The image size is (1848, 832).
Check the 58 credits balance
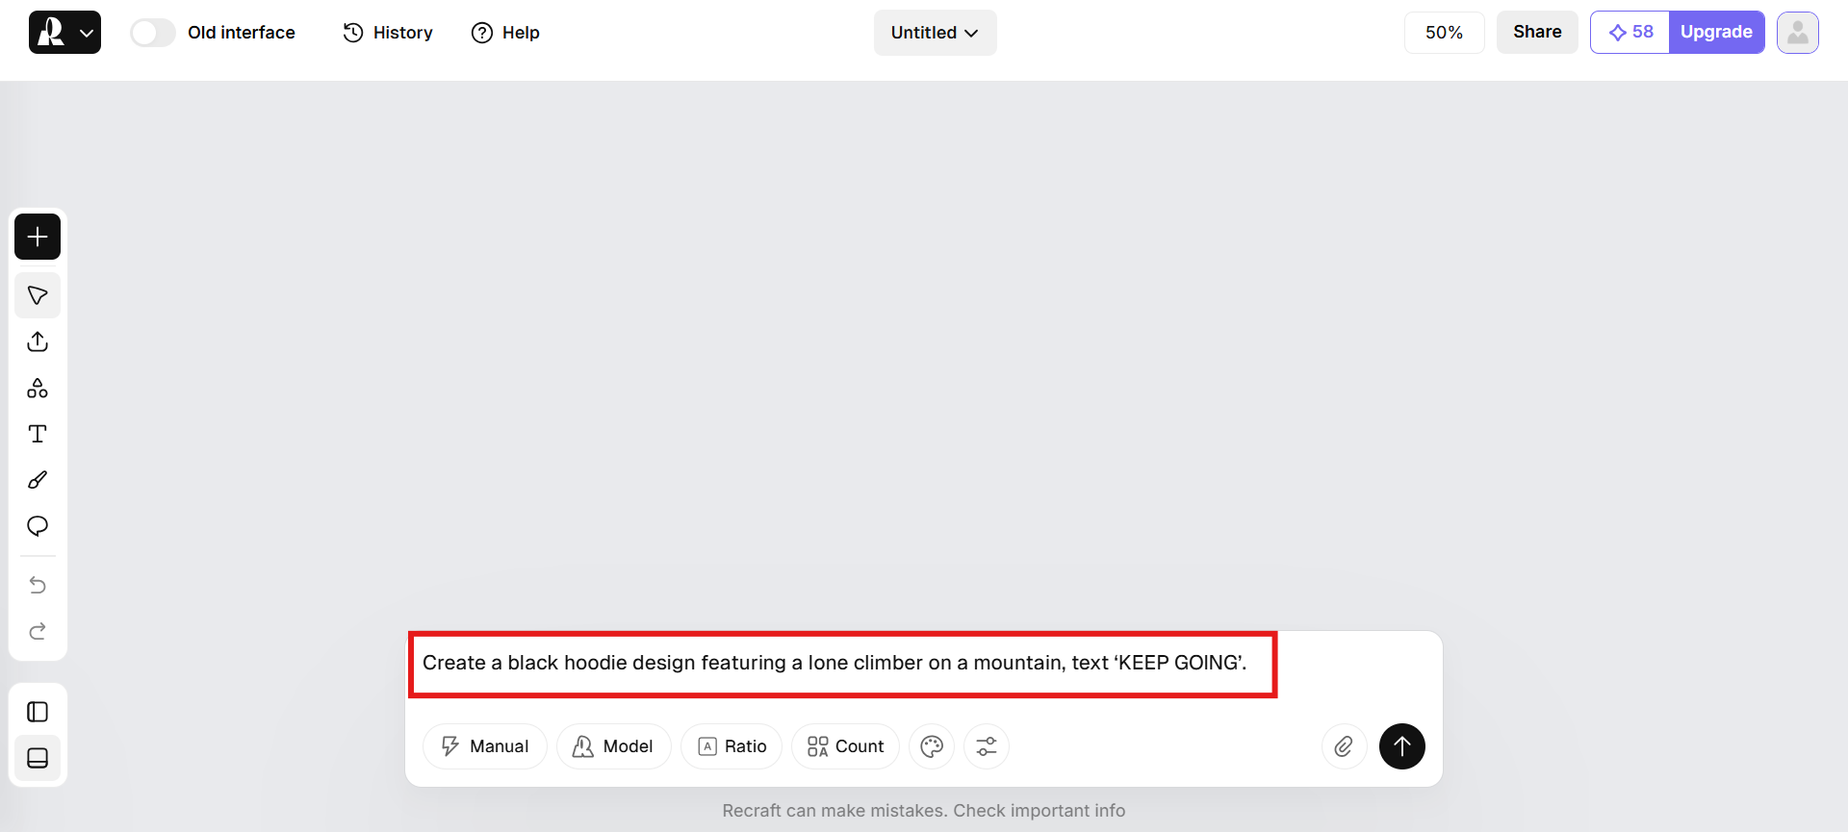pos(1630,33)
